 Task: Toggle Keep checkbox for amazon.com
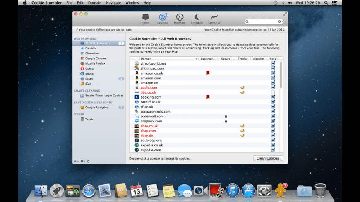pyautogui.click(x=273, y=78)
